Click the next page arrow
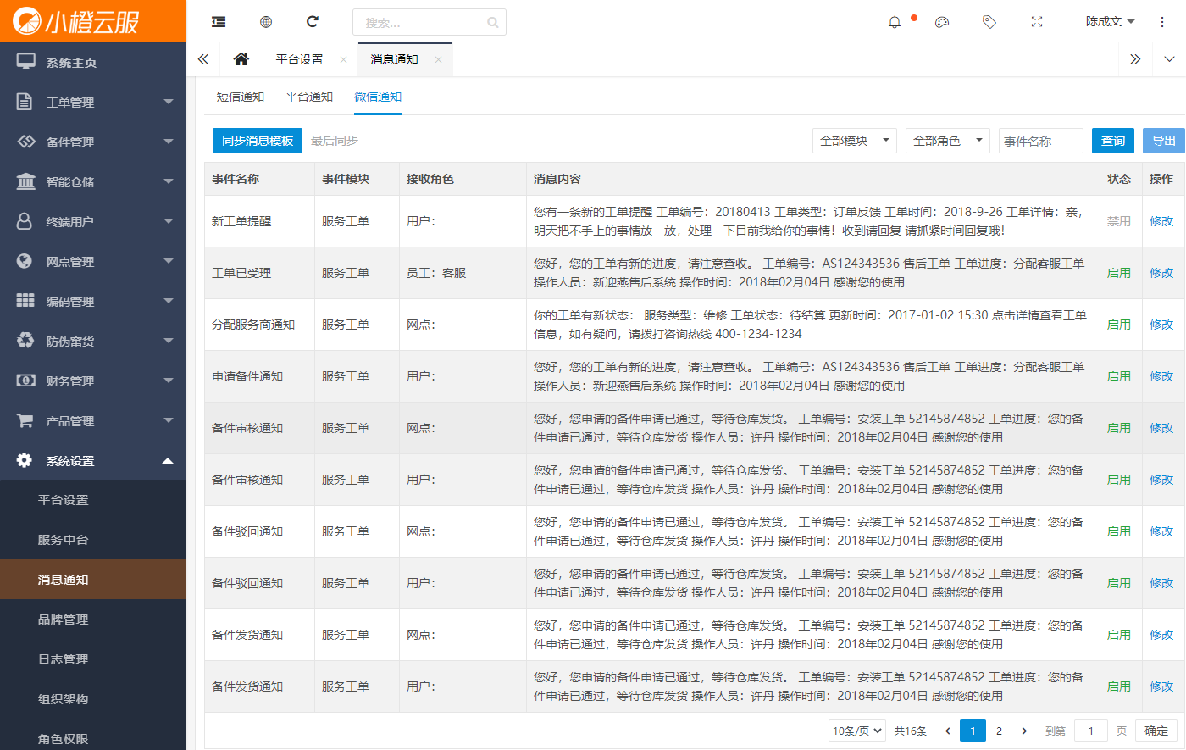Screen dimensions: 1186x750 click(1024, 731)
